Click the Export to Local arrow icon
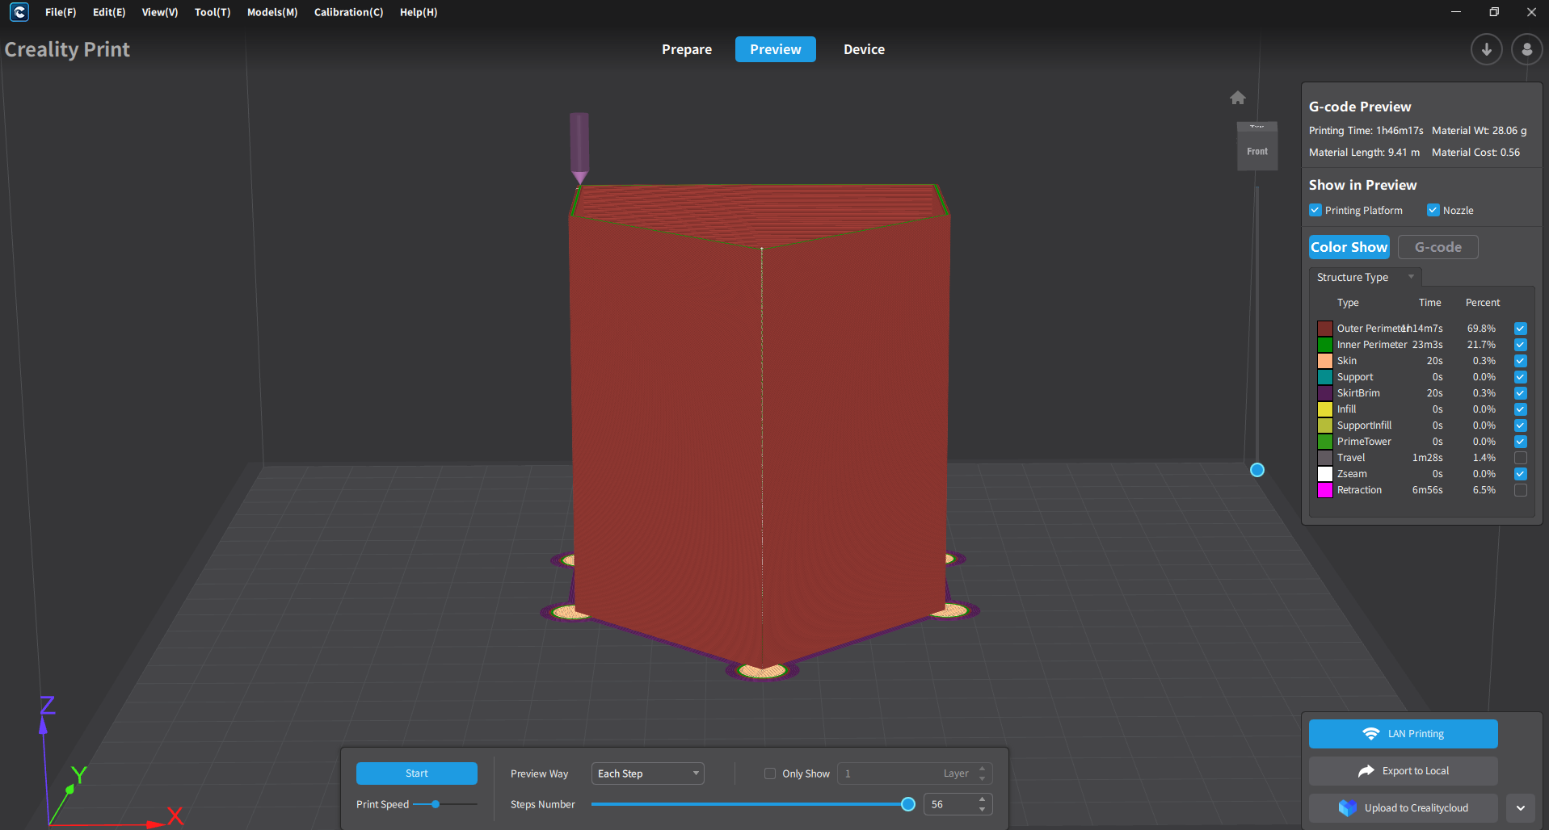The width and height of the screenshot is (1549, 830). (x=1366, y=771)
